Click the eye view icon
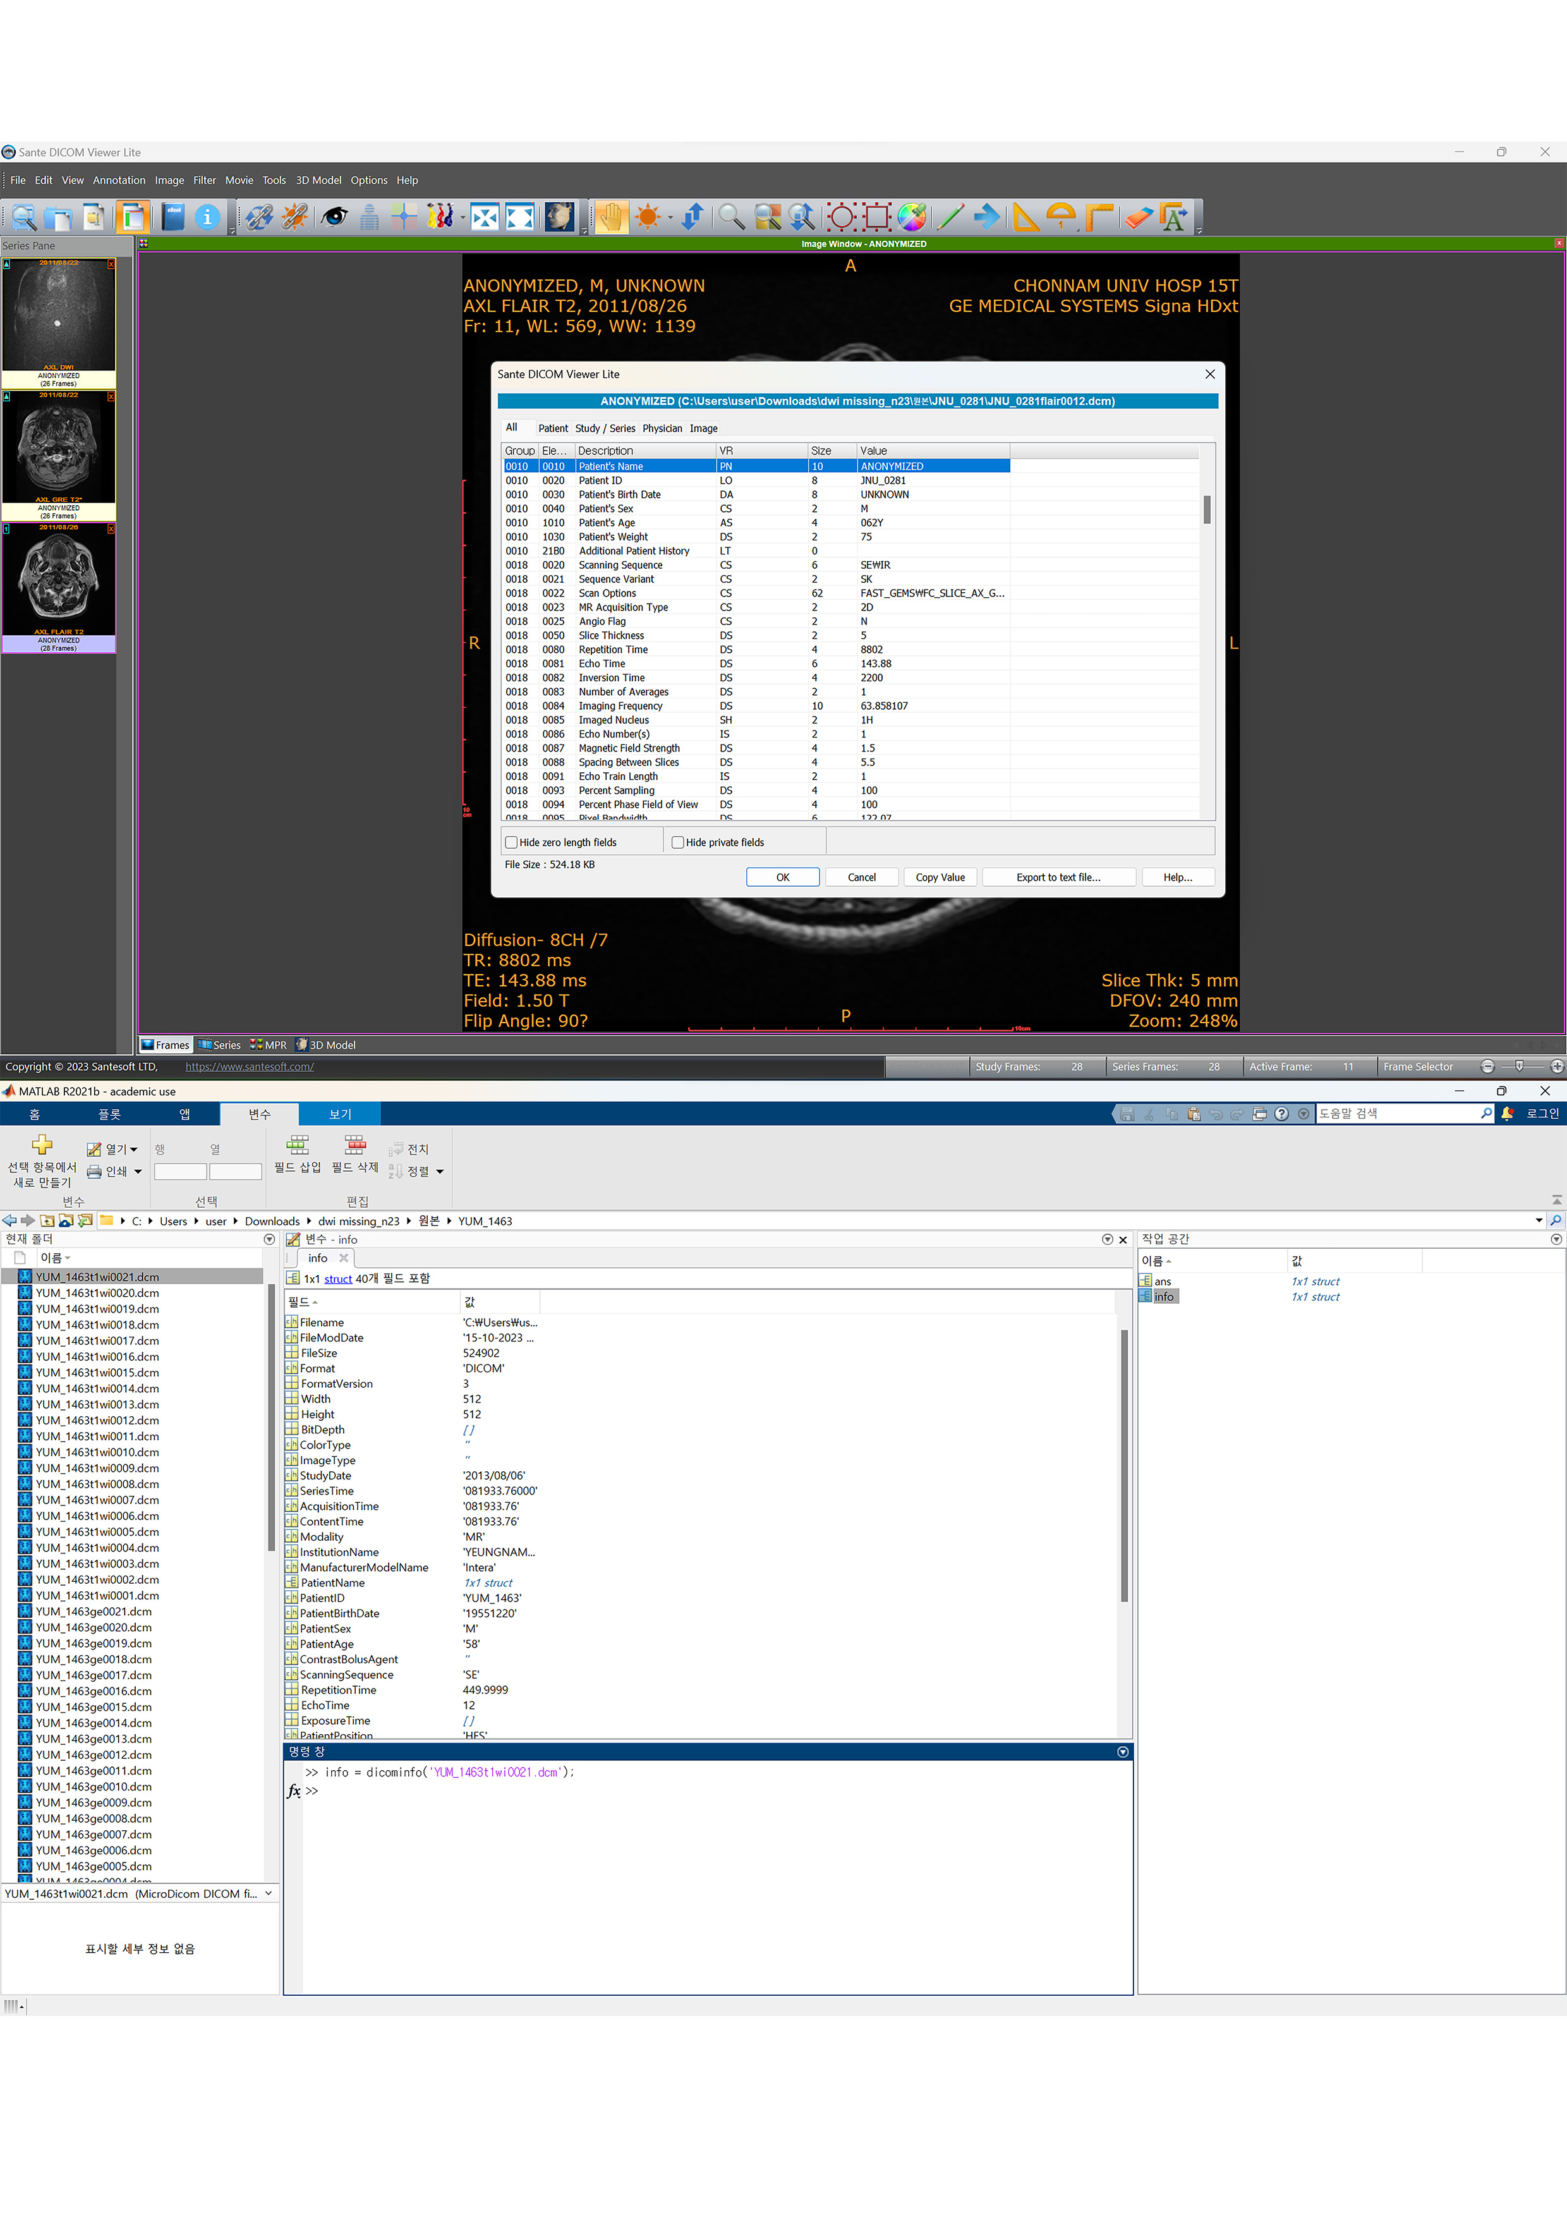The image size is (1567, 2217). tap(334, 216)
